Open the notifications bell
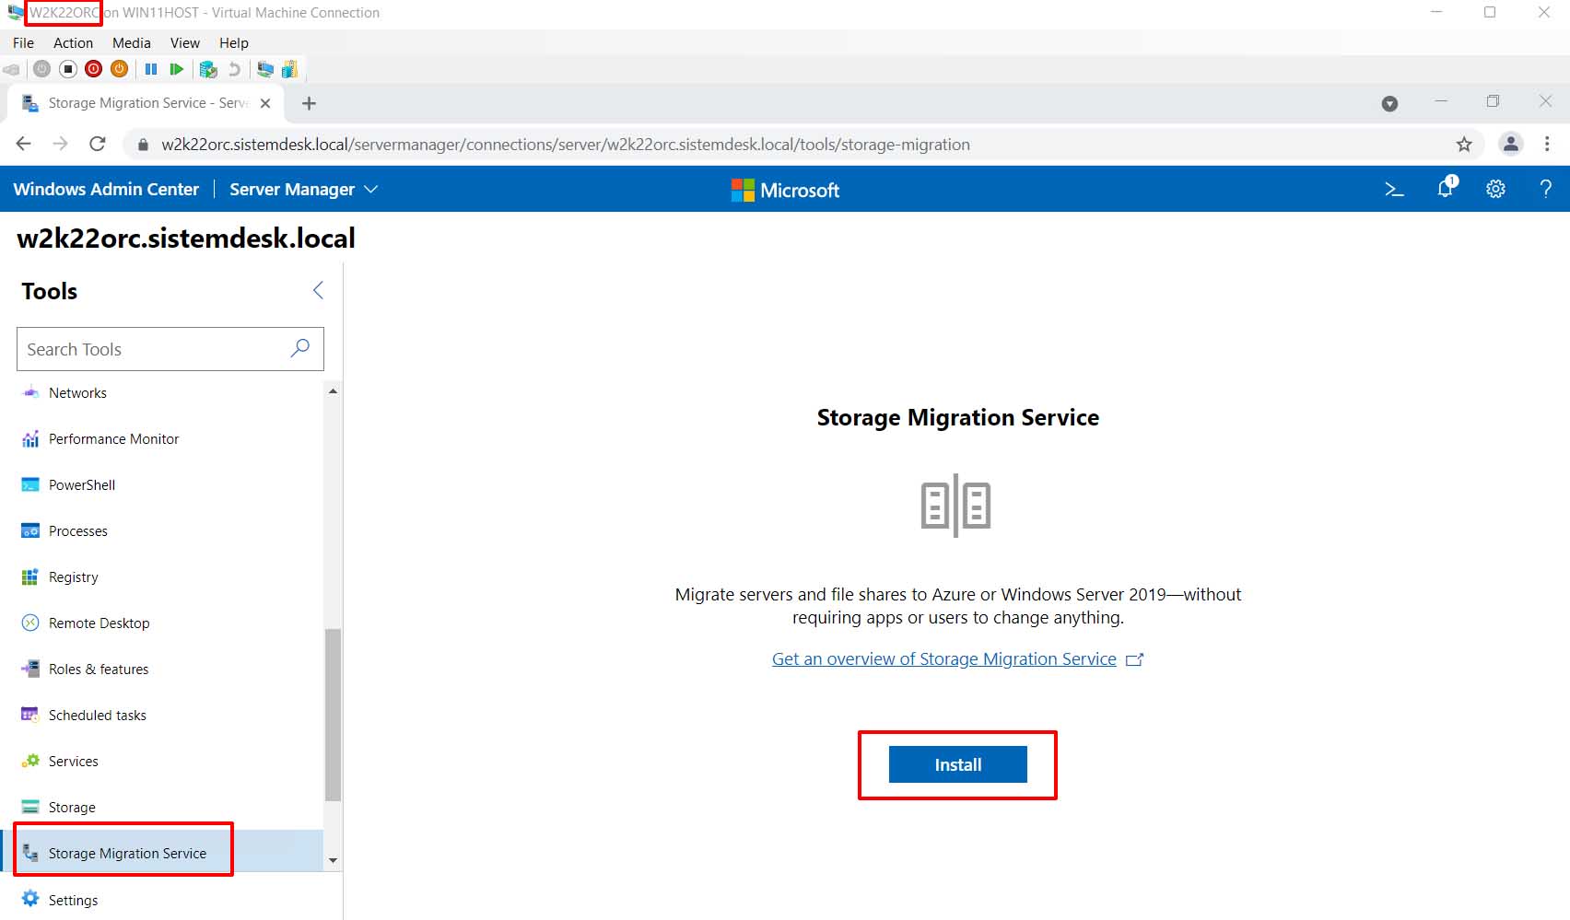 click(x=1446, y=188)
